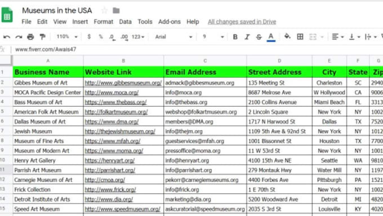Open the Google Sheets home icon
Screen dimensions: 383x216
[x=7, y=15]
